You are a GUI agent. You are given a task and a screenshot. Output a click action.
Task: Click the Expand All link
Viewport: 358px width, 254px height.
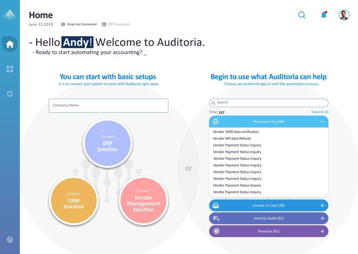[x=320, y=112]
